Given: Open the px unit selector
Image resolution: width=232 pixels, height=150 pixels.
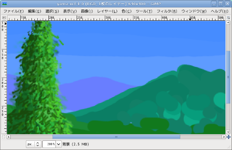Looking at the screenshot, I should (x=33, y=144).
